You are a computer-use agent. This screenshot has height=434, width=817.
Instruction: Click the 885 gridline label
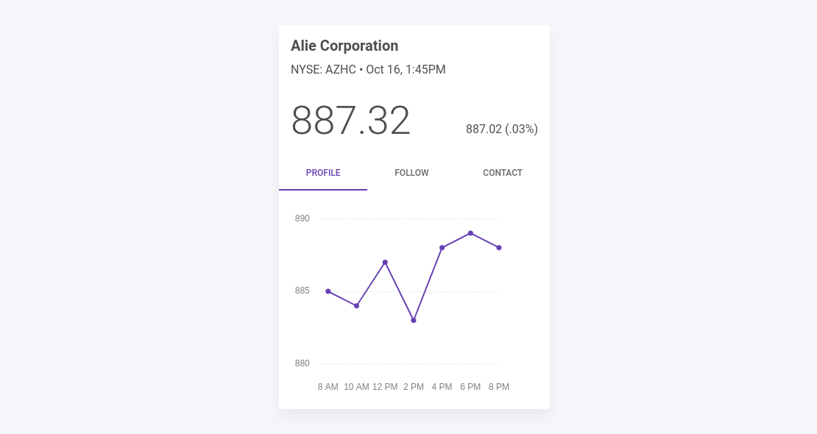coord(303,291)
